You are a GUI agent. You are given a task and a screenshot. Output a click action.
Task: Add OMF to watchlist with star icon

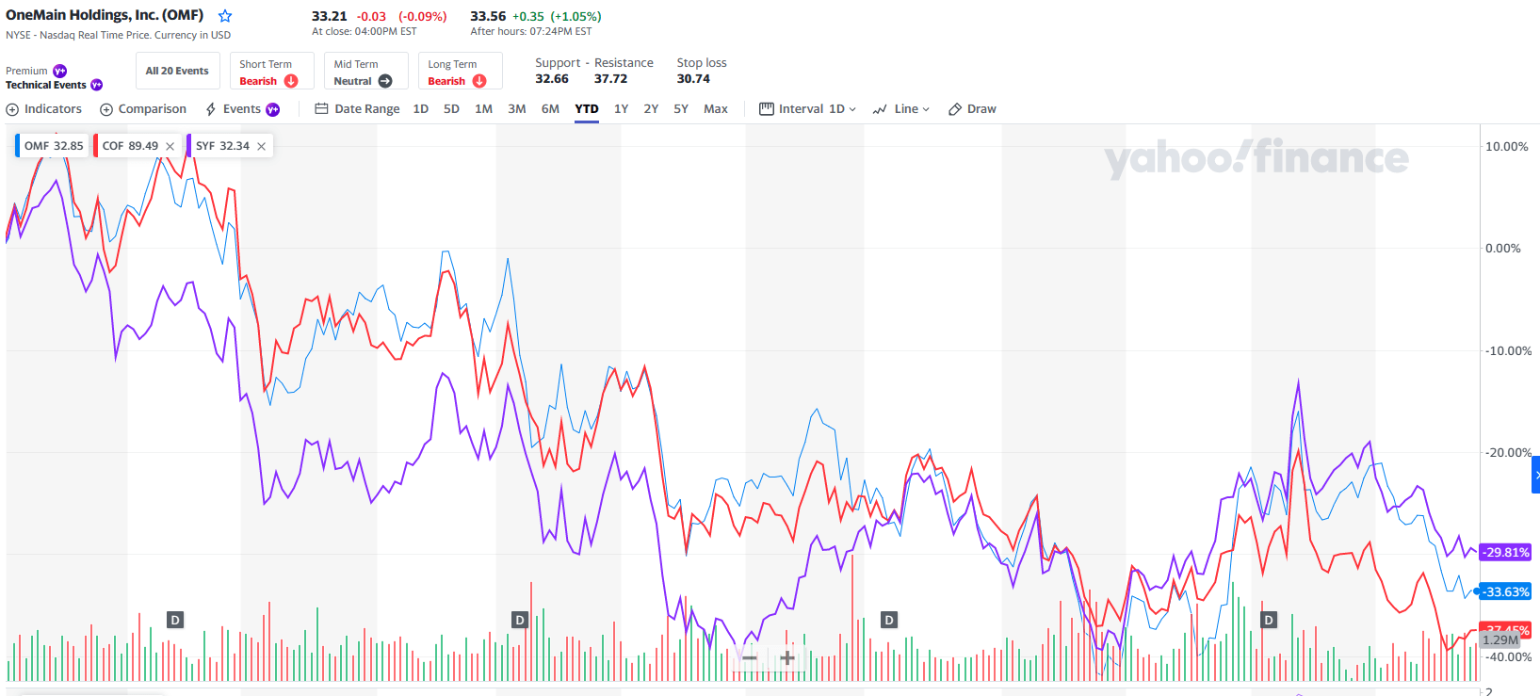click(x=225, y=16)
